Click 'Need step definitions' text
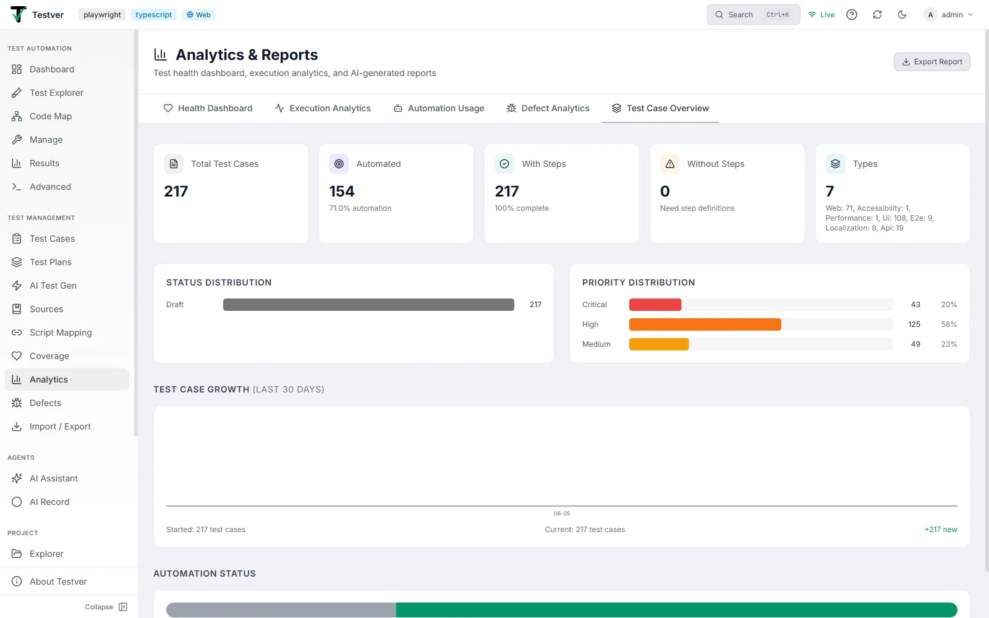Screen dimensions: 989x618 tap(697, 208)
